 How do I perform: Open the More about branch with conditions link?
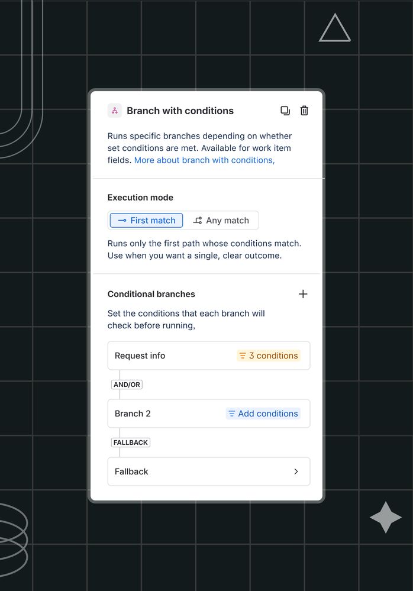[204, 160]
